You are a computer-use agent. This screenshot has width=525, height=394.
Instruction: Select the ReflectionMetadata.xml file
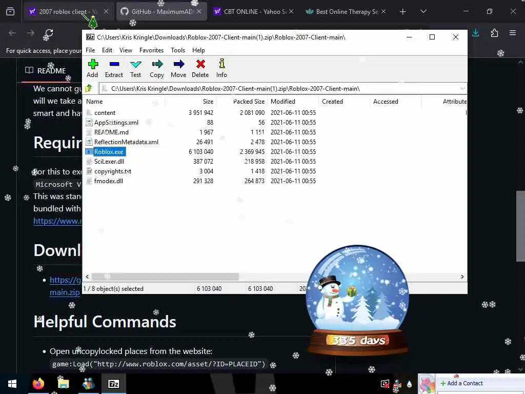[126, 142]
